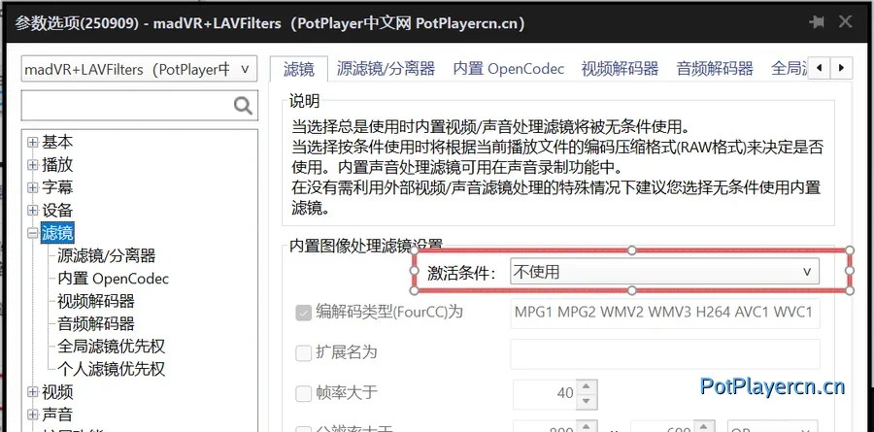Click the pin icon in title bar
Screen dimensions: 874x432
[x=817, y=22]
